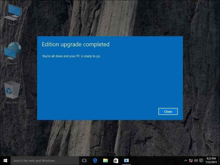Click the Close button in the upgrade dialog
The image size is (220, 165).
(x=168, y=112)
